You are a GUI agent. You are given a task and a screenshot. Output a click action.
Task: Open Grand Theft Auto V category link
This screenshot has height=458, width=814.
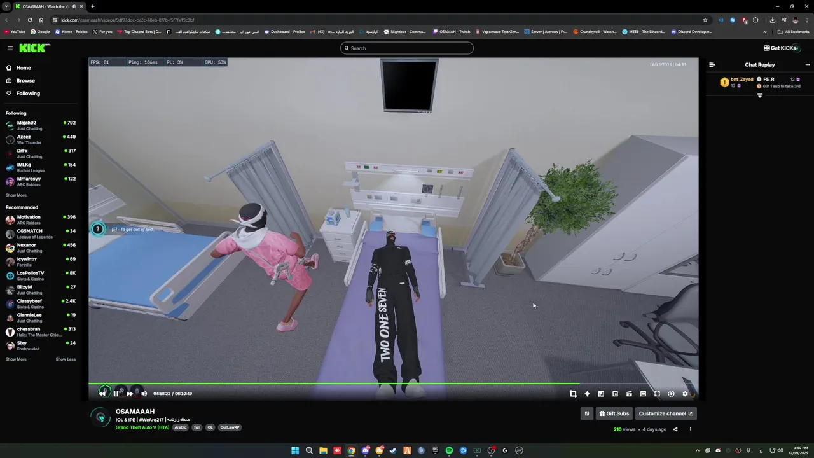click(142, 427)
